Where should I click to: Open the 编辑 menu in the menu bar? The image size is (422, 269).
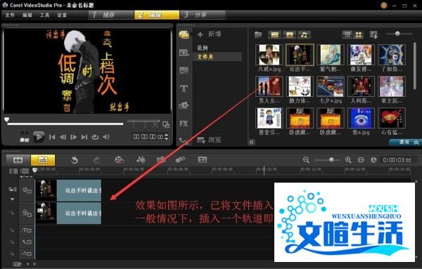pyautogui.click(x=27, y=15)
